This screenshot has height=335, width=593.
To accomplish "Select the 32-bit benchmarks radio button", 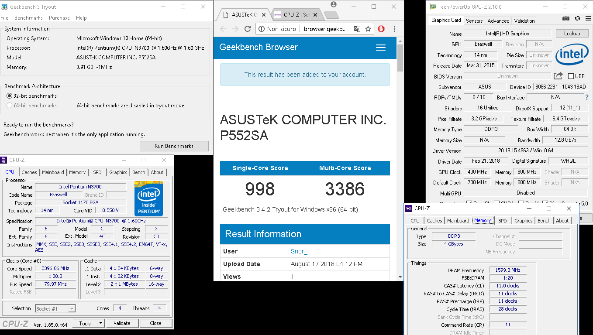I will tap(10, 96).
